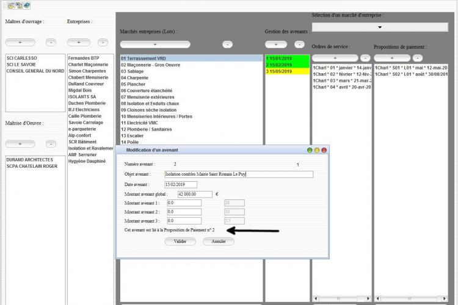458x305 pixels.
Task: Add a Proposition de paiement with plus button
Action: pyautogui.click(x=392, y=58)
